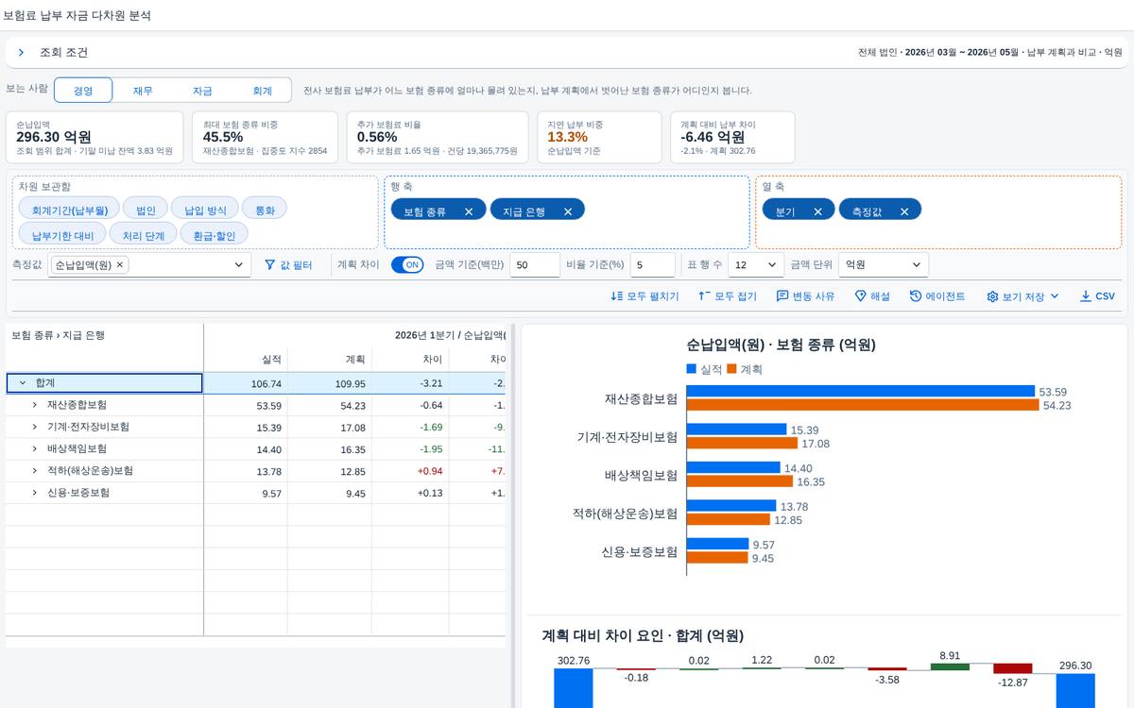The height and width of the screenshot is (708, 1134).
Task: Collapse the 합계 row
Action: (x=23, y=383)
